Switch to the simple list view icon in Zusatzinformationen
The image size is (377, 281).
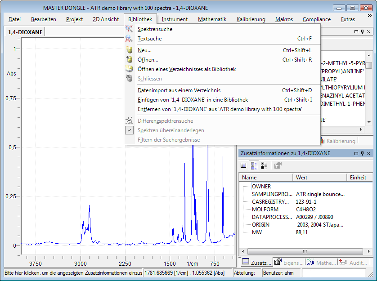[243, 165]
